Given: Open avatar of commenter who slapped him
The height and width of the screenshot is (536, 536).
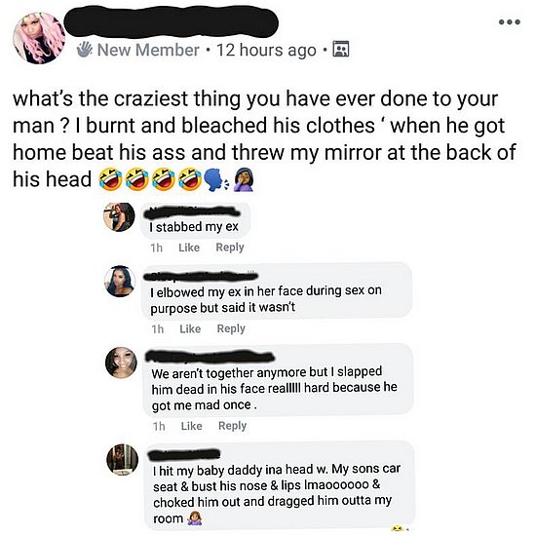Looking at the screenshot, I should point(122,363).
